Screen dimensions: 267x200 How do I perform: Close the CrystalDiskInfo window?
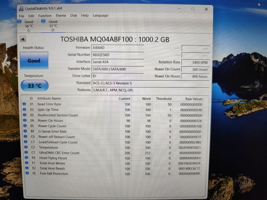(x=206, y=9)
